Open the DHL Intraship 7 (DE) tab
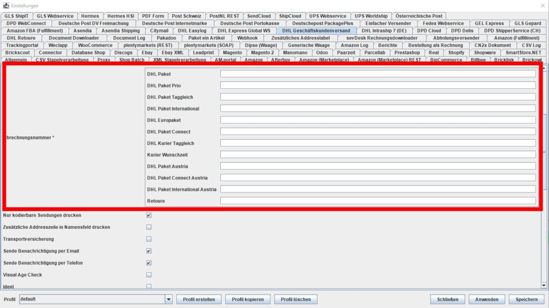 click(384, 30)
